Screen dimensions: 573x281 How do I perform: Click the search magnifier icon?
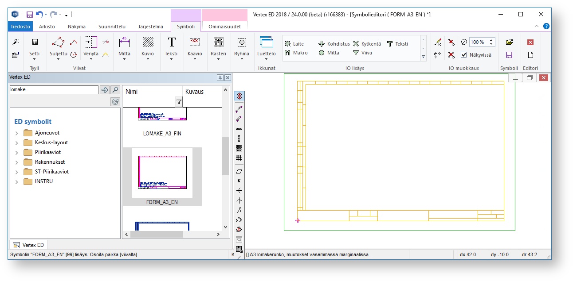tap(115, 90)
